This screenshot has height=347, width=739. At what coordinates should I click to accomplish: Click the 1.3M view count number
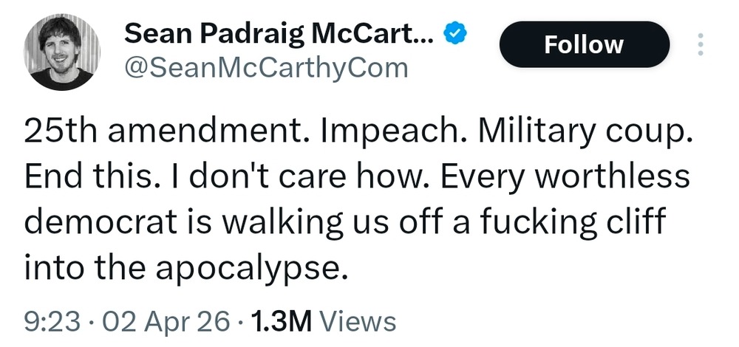click(283, 321)
